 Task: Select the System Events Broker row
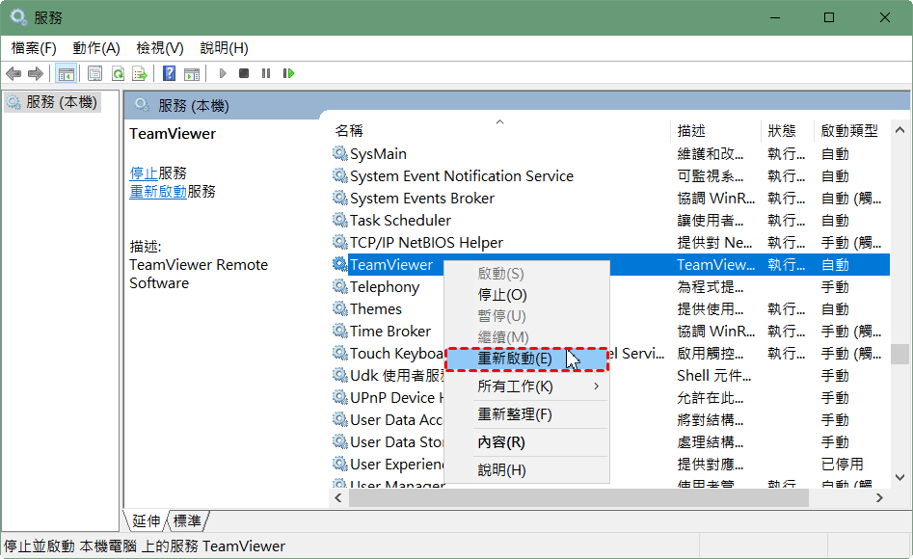[x=610, y=198]
